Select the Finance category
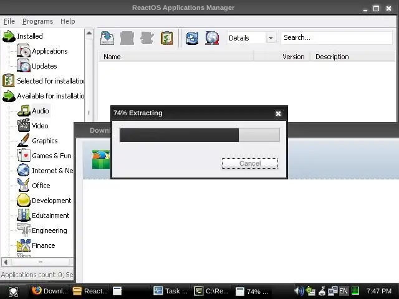Image resolution: width=399 pixels, height=299 pixels. pos(44,245)
